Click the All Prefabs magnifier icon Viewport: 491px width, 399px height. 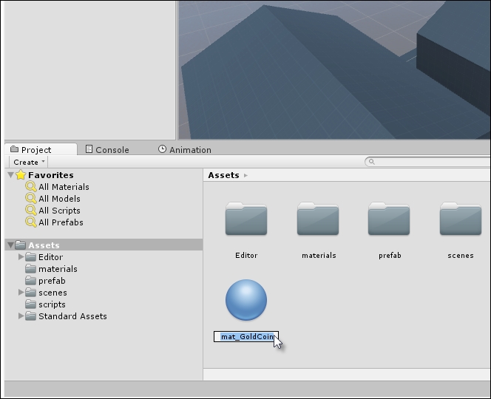click(31, 222)
